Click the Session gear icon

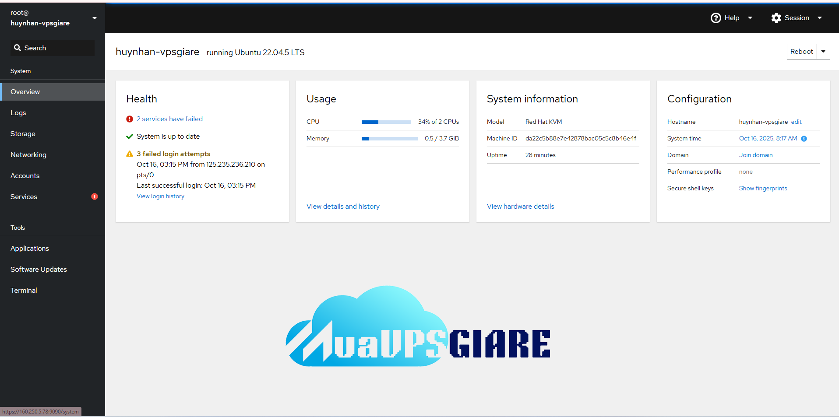(x=776, y=18)
